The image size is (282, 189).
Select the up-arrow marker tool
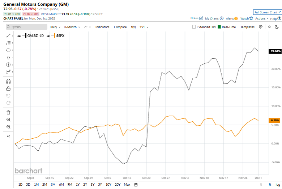(8, 58)
